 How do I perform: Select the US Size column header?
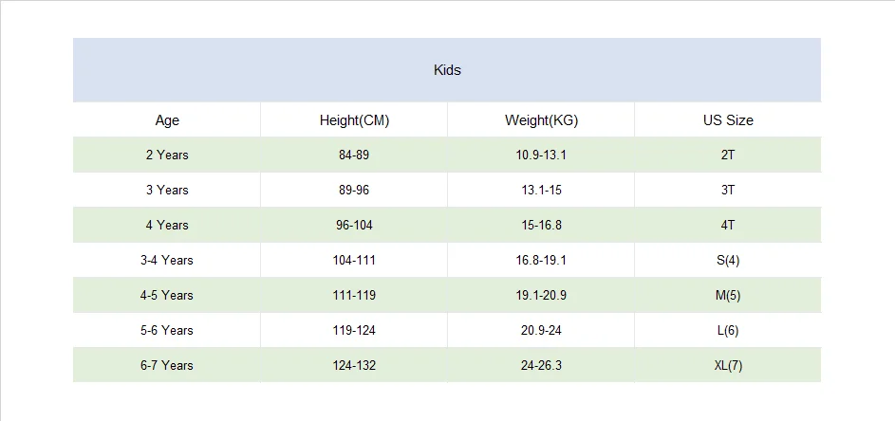[728, 120]
